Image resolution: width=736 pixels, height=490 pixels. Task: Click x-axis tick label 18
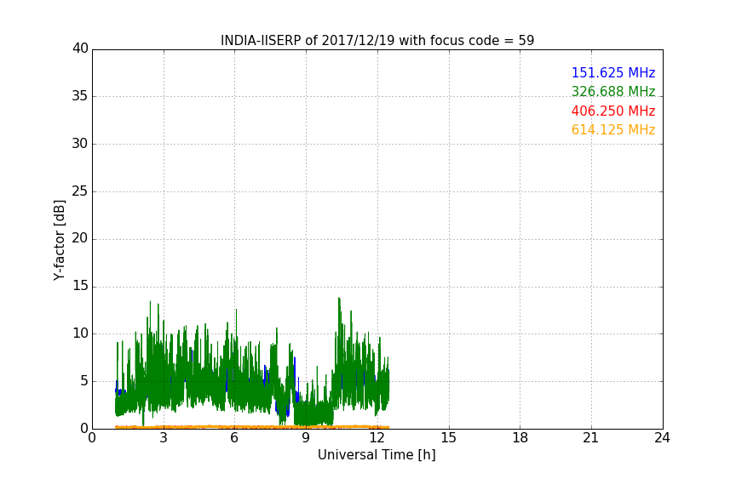[x=520, y=438]
